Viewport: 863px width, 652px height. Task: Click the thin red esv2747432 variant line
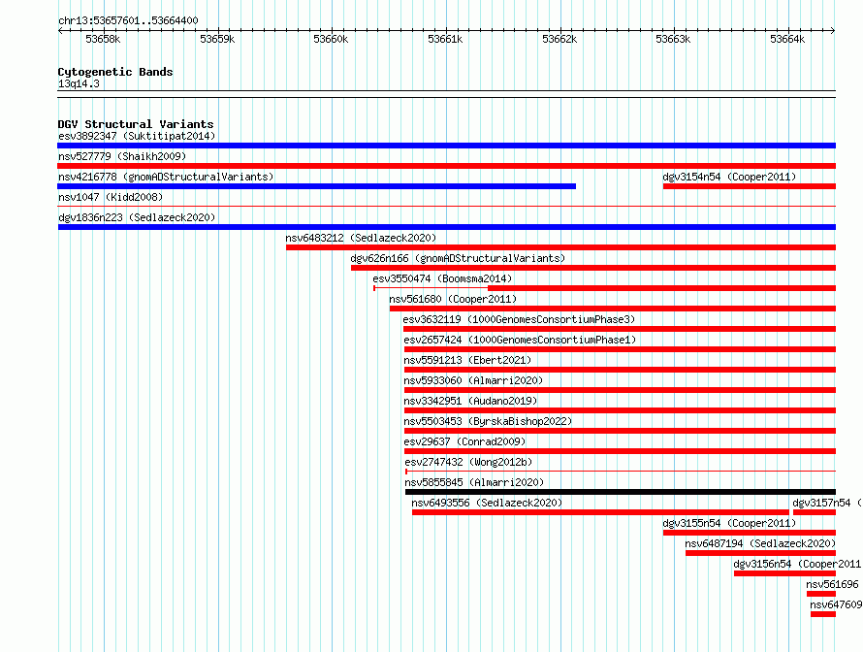tap(621, 472)
